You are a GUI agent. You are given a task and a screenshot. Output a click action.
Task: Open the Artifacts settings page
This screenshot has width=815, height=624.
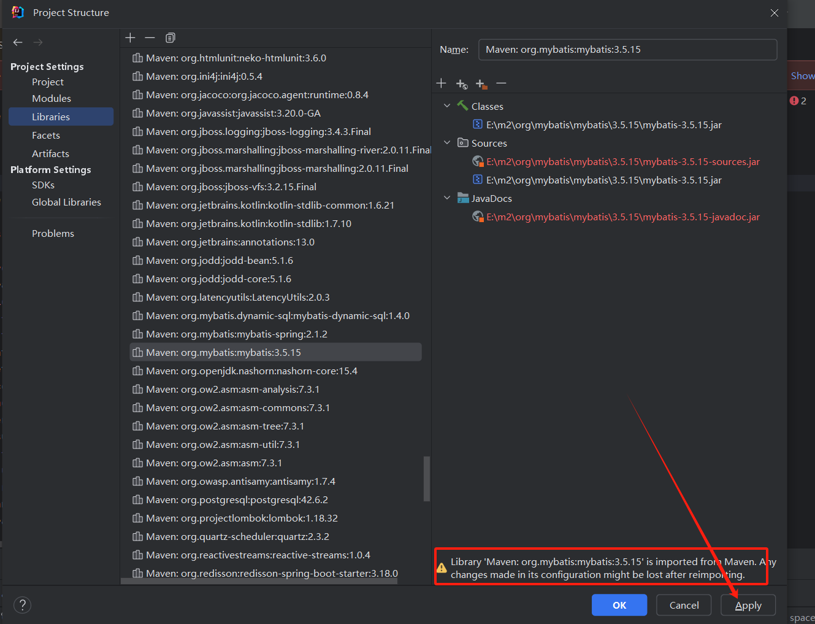click(50, 153)
